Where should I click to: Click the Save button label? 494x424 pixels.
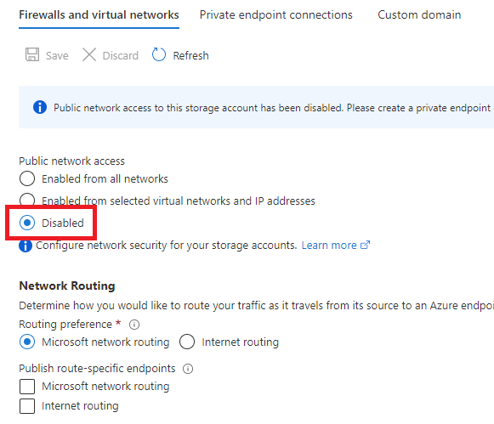click(x=57, y=56)
